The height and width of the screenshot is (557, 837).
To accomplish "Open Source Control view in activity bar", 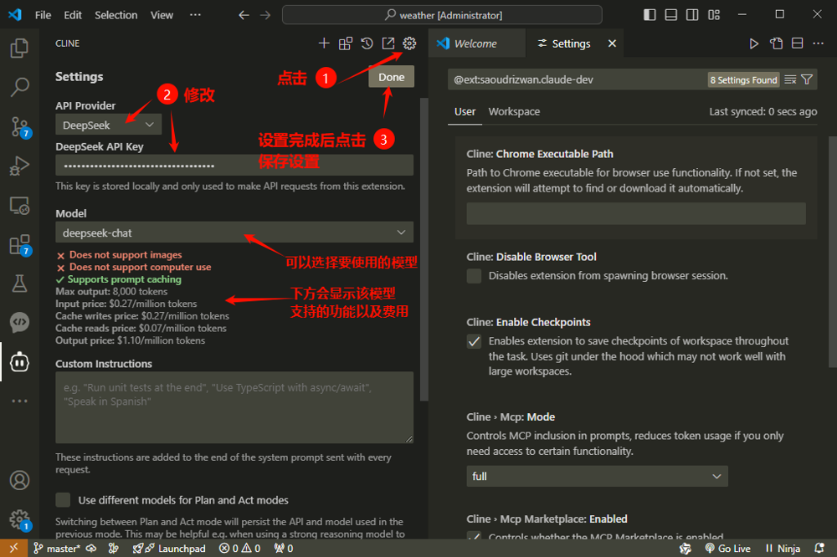I will pos(19,126).
